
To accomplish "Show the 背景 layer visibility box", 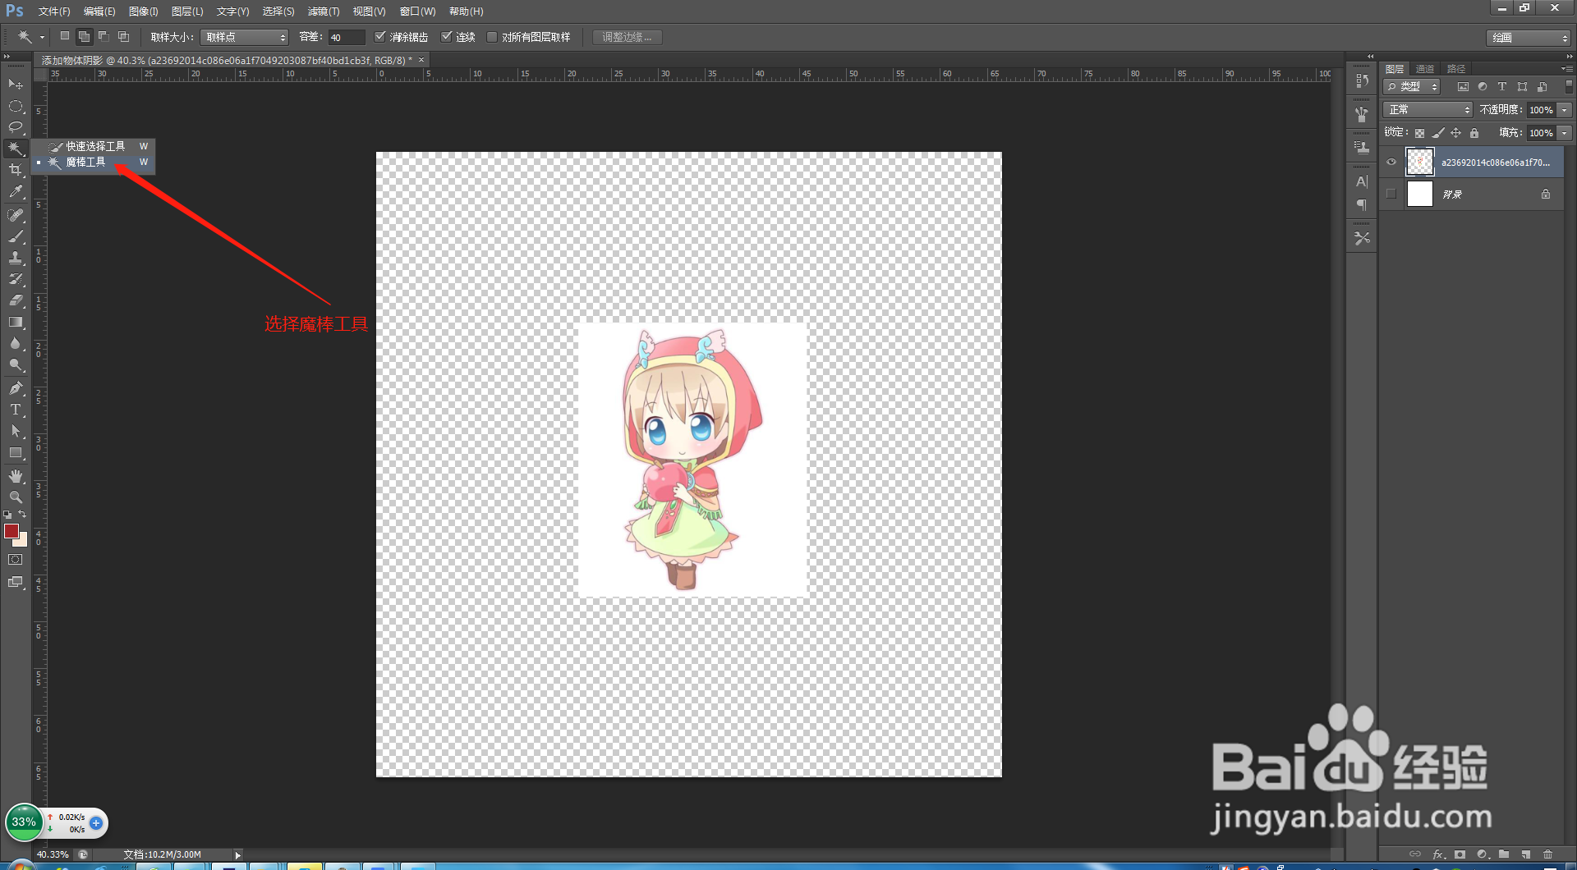I will (x=1391, y=194).
